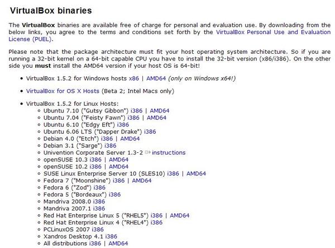The height and width of the screenshot is (248, 335).
Task: Click text 'Univention Corporate Server 1.3-2'
Action: 93,153
